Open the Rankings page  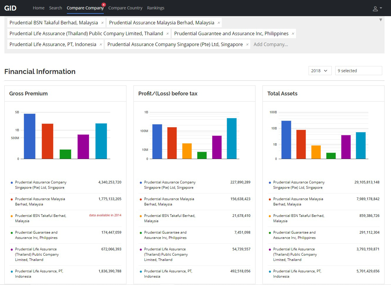coord(155,8)
